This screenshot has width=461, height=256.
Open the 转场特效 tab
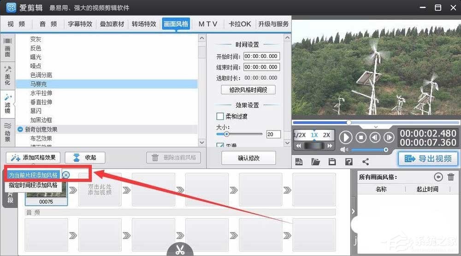pos(144,24)
